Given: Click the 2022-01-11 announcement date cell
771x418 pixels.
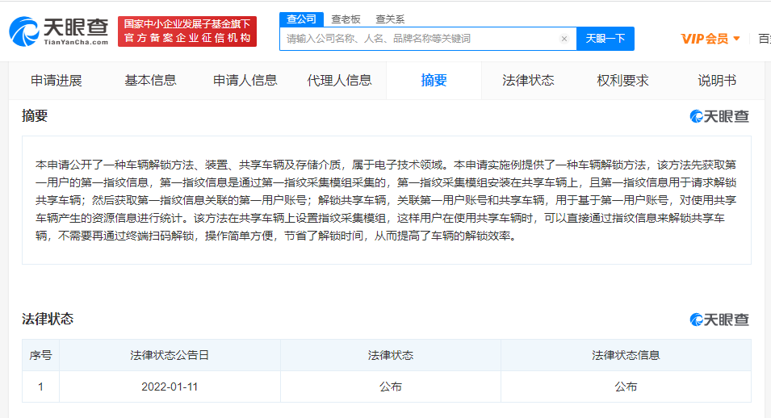Looking at the screenshot, I should (x=170, y=387).
